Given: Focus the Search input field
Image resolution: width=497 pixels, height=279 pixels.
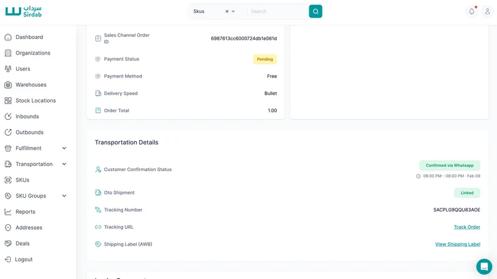Looking at the screenshot, I should tap(278, 11).
